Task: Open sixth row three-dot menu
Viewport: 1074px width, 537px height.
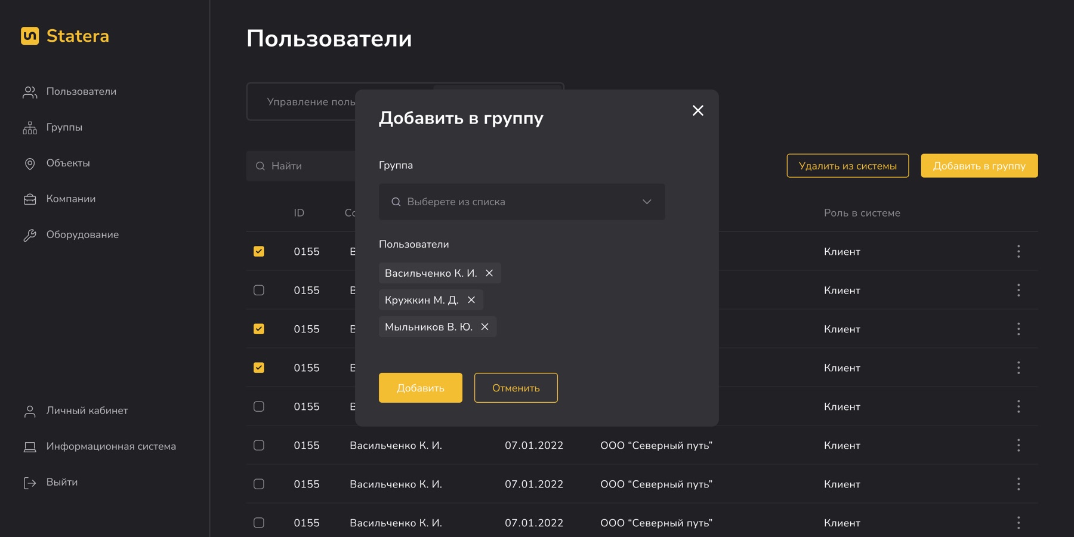Action: point(1019,445)
